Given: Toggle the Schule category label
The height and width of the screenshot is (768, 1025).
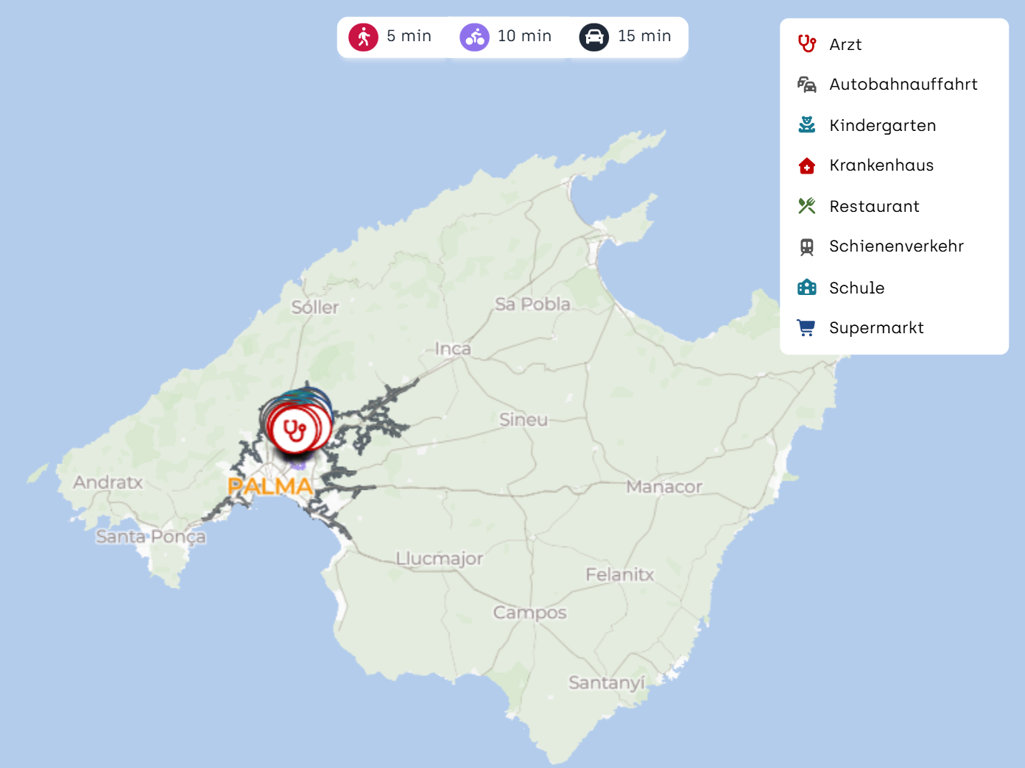Looking at the screenshot, I should [856, 288].
